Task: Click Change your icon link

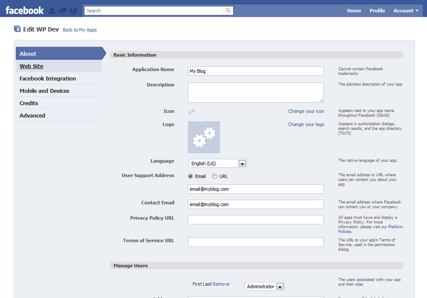Action: (306, 111)
